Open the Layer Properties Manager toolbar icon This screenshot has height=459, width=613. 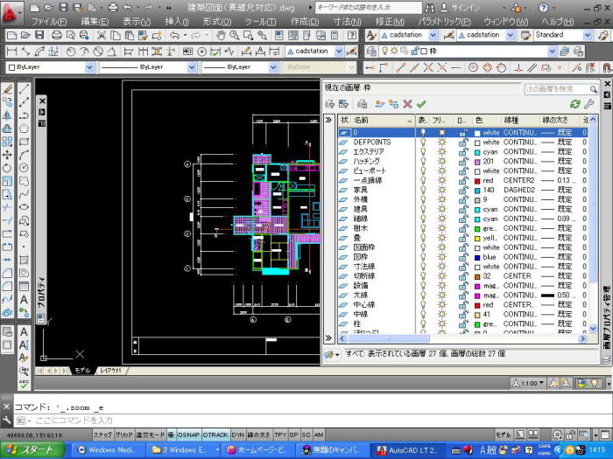coord(371,51)
